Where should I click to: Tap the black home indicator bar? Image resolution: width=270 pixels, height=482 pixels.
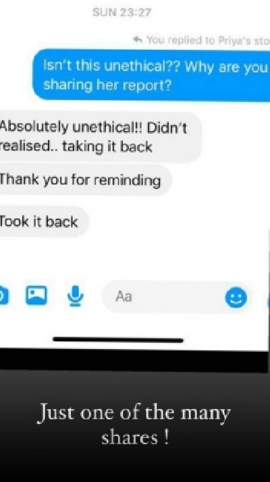(x=118, y=340)
